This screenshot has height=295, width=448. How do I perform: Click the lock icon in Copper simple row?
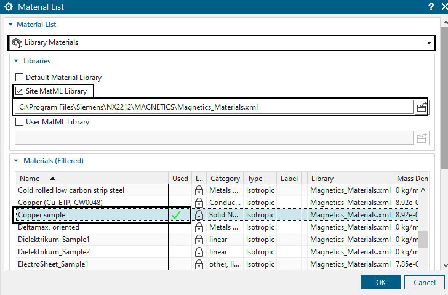coord(199,215)
